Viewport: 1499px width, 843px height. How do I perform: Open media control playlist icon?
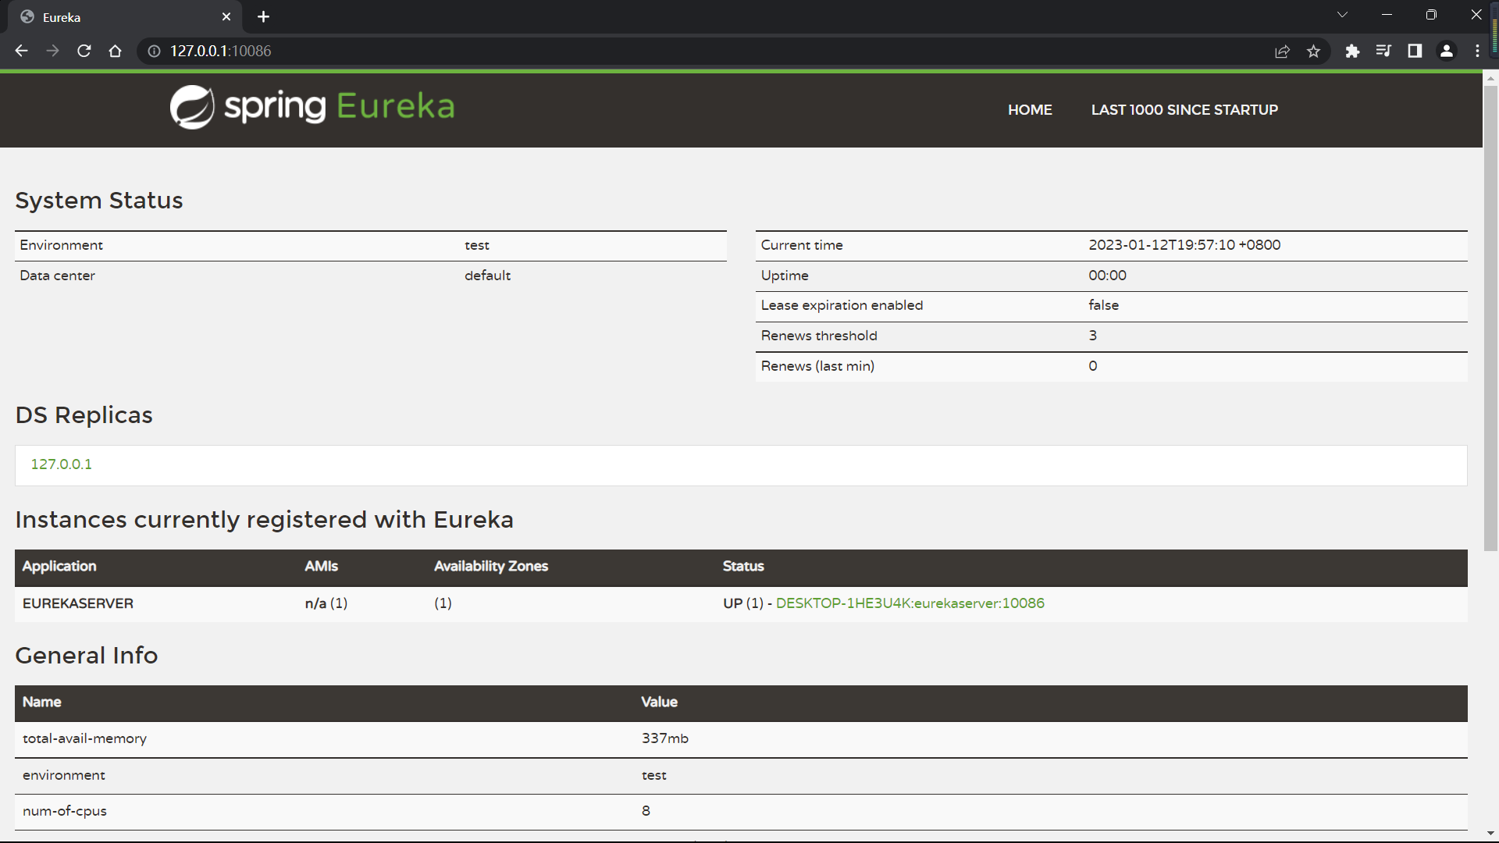tap(1383, 51)
